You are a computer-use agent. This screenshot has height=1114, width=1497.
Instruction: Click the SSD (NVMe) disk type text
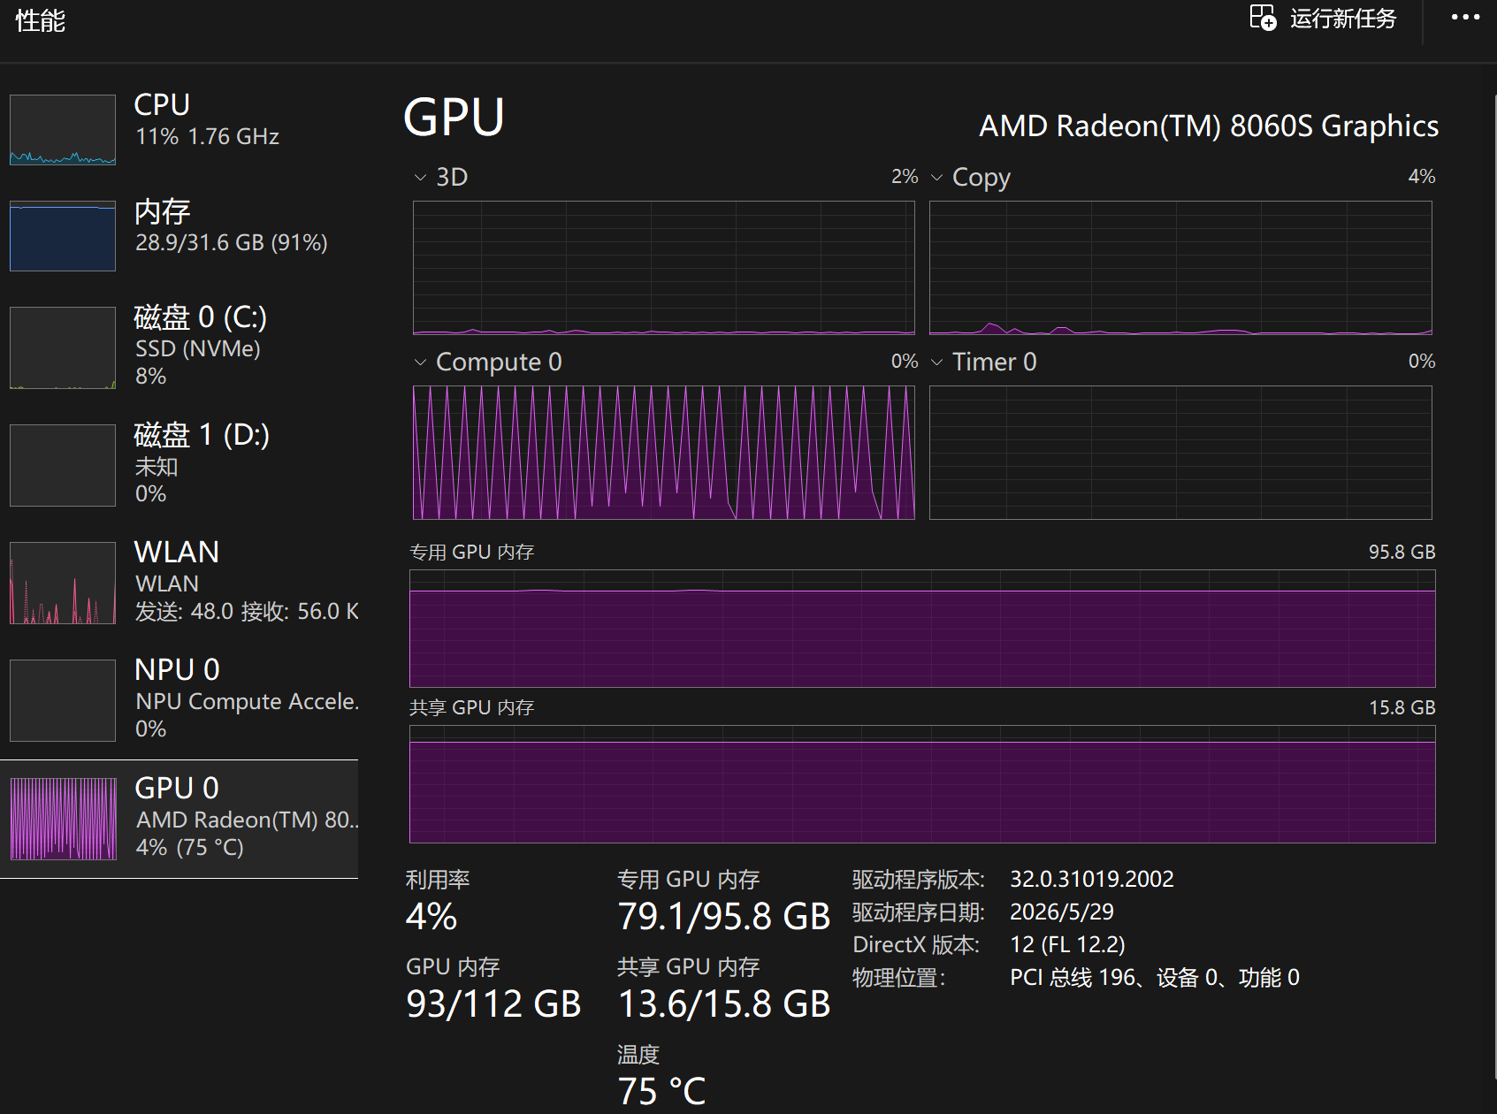pos(198,348)
